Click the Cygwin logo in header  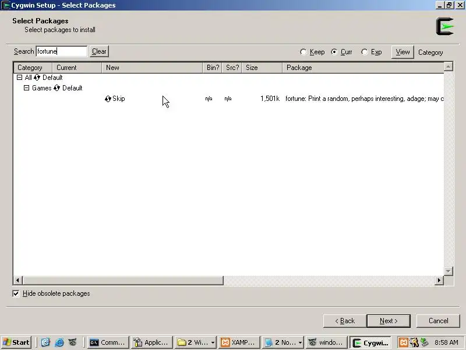[x=445, y=26]
